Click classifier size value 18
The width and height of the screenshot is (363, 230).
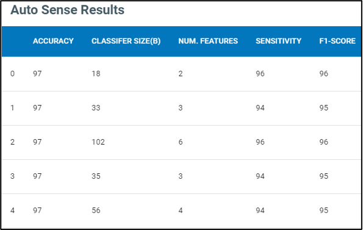click(x=96, y=74)
